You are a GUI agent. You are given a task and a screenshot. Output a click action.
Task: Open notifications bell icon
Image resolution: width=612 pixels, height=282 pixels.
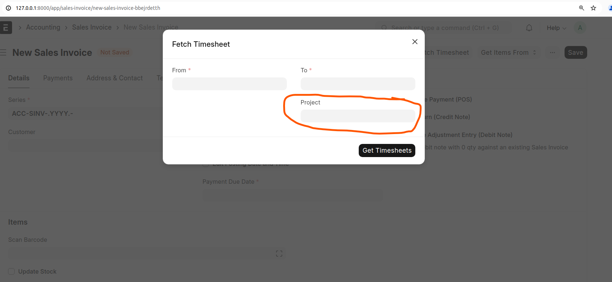pyautogui.click(x=529, y=28)
